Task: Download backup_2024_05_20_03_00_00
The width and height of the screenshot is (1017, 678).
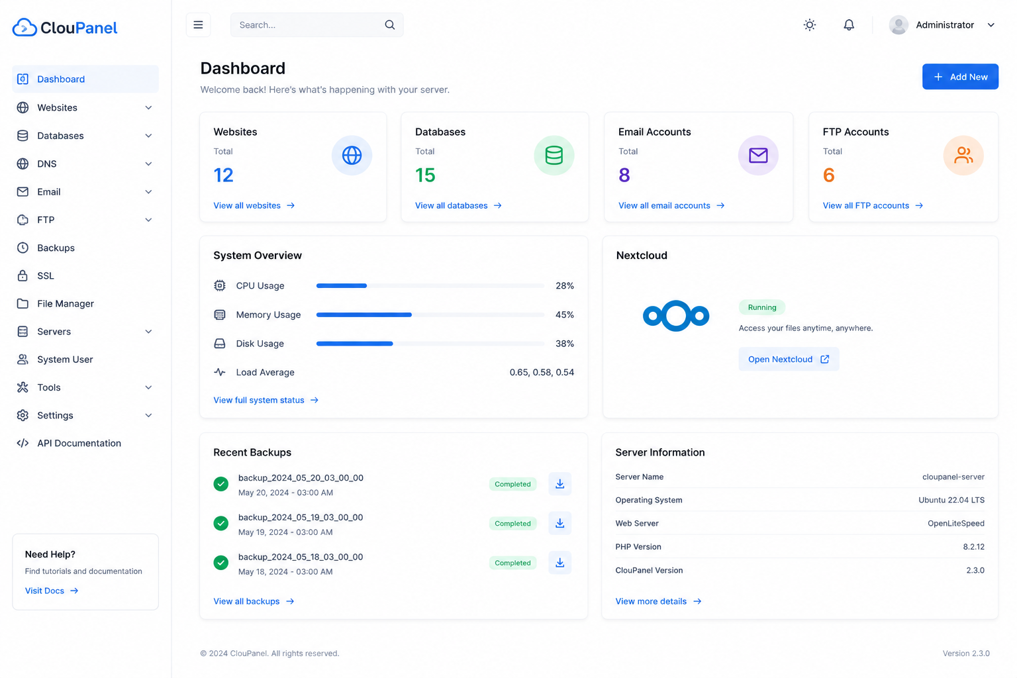Action: coord(560,484)
